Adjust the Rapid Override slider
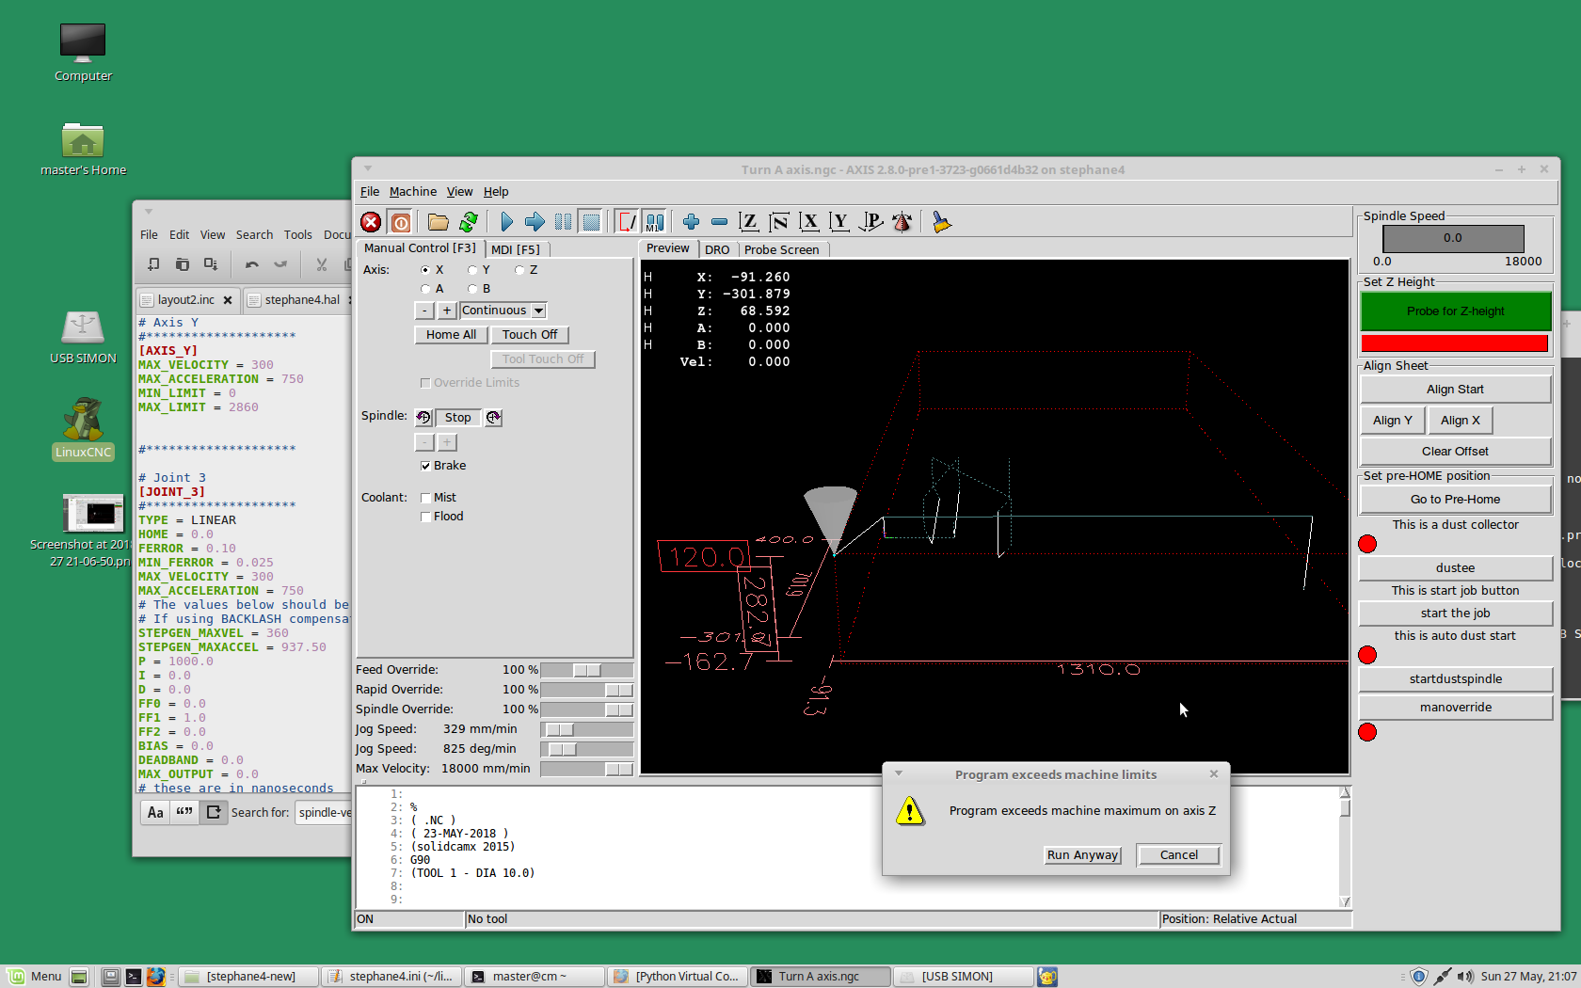The height and width of the screenshot is (988, 1581). coord(586,690)
